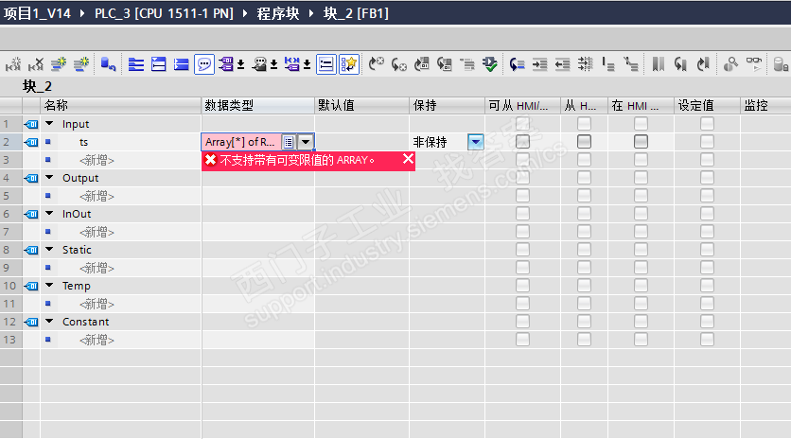Click the delete network toolbar icon
The image size is (791, 439).
[35, 64]
